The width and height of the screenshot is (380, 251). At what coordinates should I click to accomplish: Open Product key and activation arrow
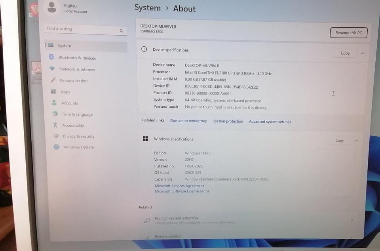tap(352, 220)
